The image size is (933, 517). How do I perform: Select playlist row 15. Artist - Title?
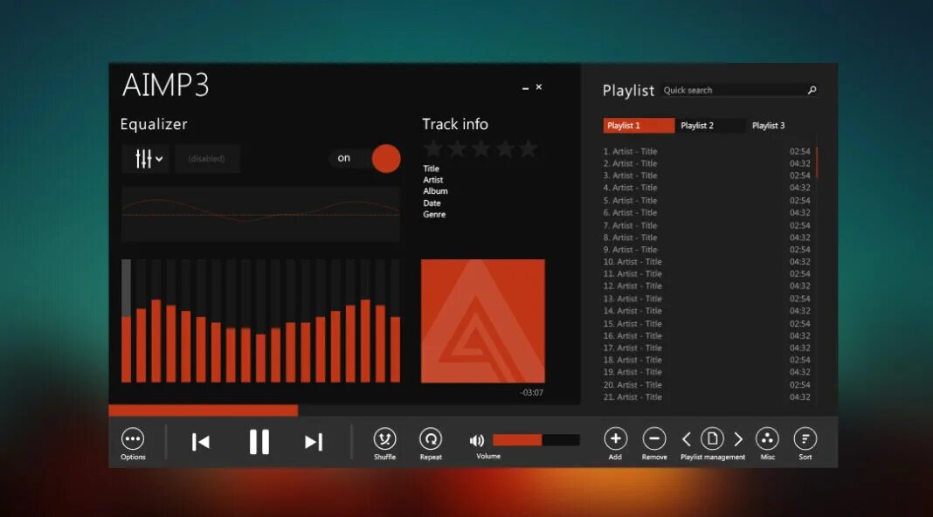click(707, 324)
